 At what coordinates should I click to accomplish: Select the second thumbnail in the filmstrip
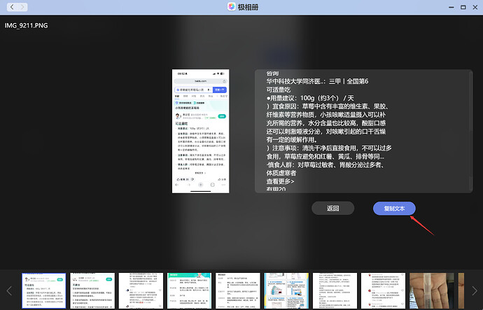point(92,290)
